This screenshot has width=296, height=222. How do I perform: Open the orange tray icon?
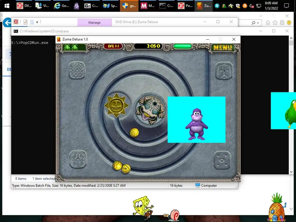(x=245, y=6)
